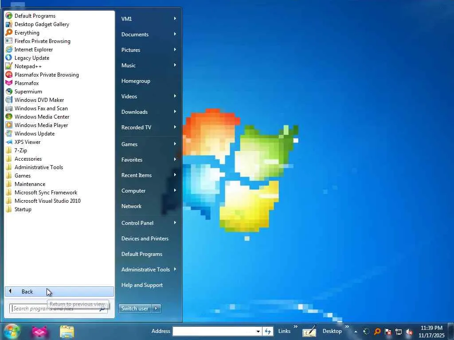This screenshot has height=340, width=454.
Task: Expand Microsoft Sync Framework folder
Action: click(59, 192)
